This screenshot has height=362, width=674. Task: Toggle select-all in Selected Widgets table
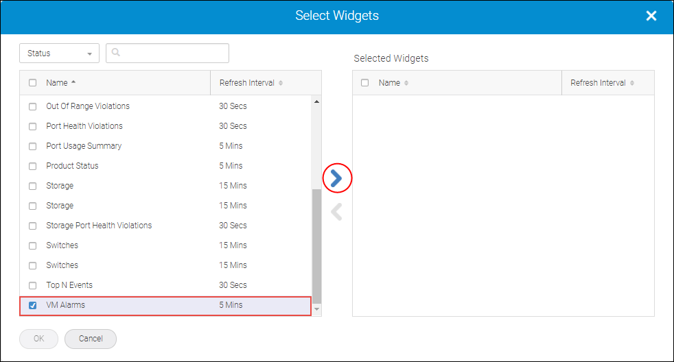364,83
